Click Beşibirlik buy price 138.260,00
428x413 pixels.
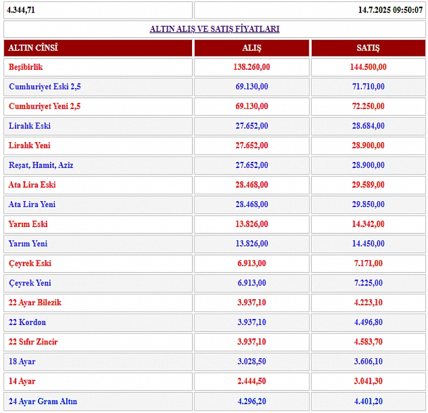(252, 67)
